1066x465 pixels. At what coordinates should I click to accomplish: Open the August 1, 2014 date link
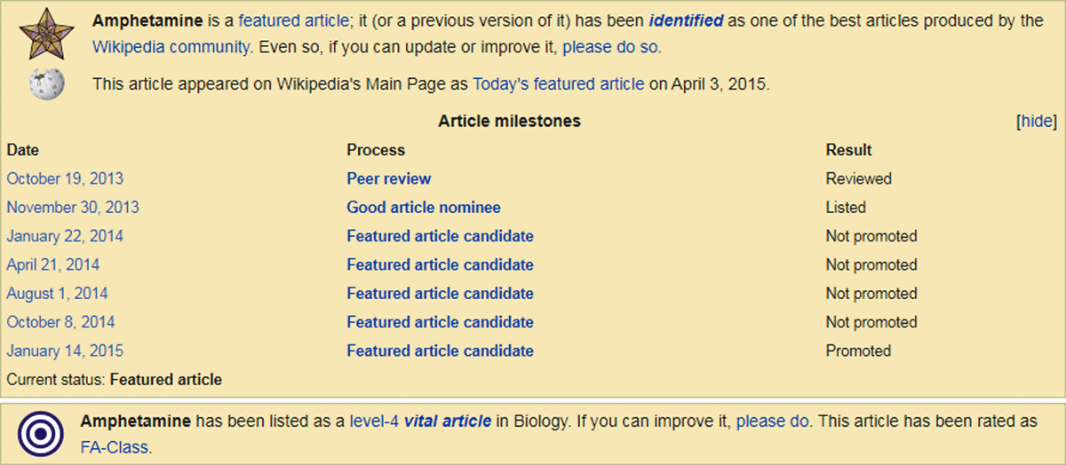tap(57, 293)
